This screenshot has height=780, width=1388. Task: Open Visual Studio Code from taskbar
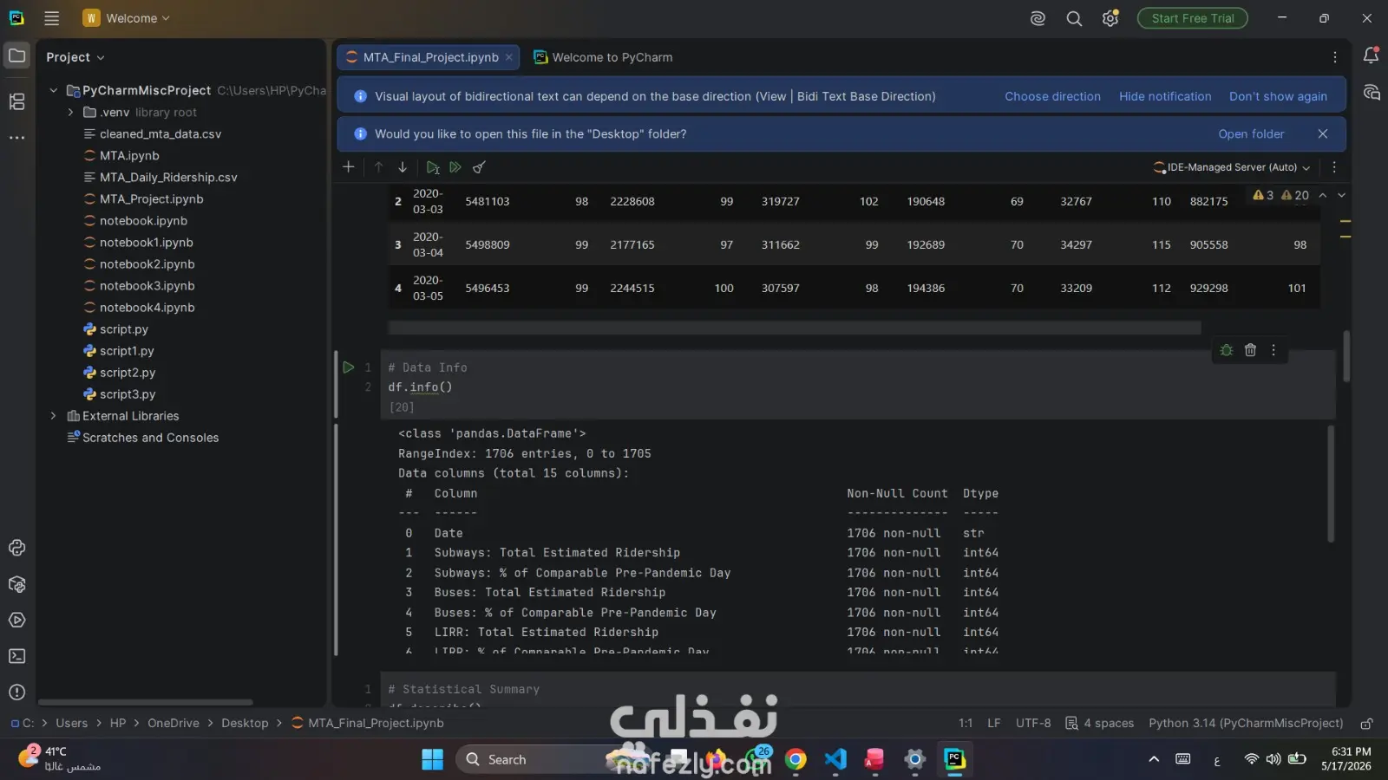(x=835, y=760)
